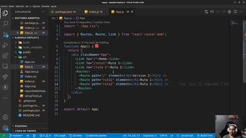Open Explorer panel more actions ellipsis
This screenshot has height=138, width=246.
[x=43, y=12]
